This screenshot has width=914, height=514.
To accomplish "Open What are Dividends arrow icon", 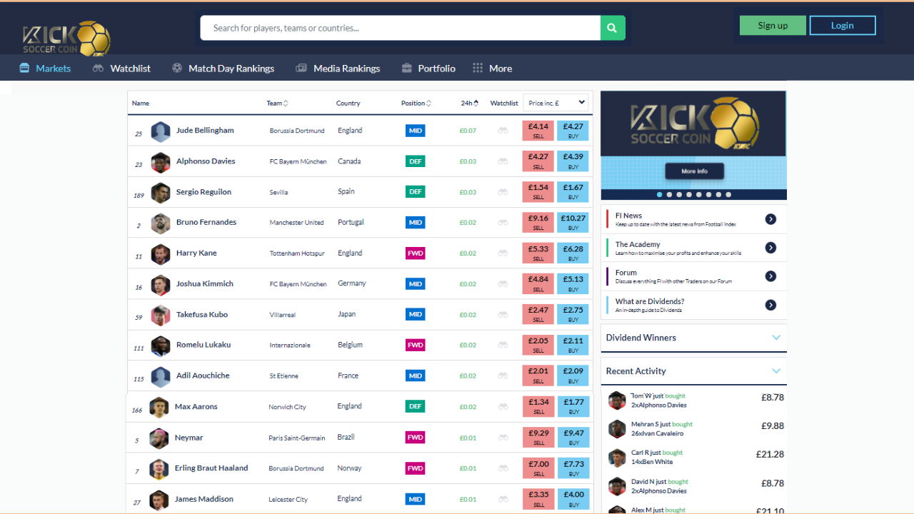I will [x=770, y=305].
